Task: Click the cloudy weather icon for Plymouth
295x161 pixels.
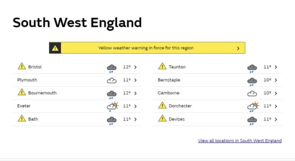Action: [x=111, y=80]
